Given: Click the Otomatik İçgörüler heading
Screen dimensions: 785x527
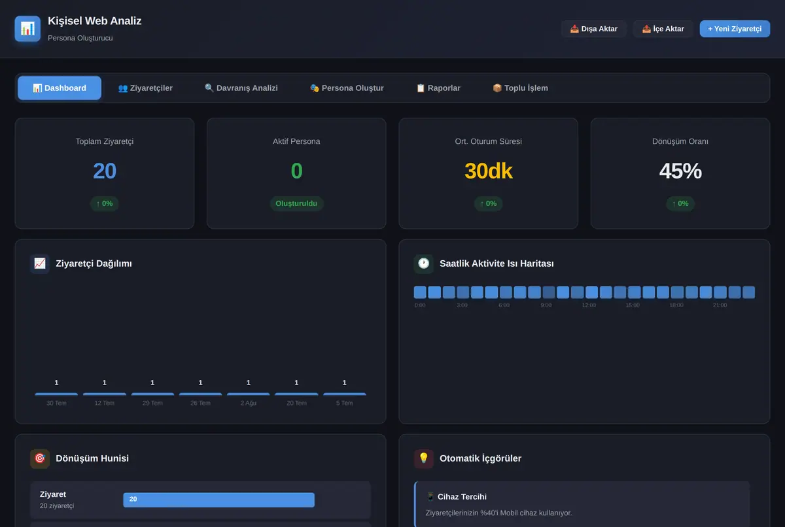Looking at the screenshot, I should 481,458.
